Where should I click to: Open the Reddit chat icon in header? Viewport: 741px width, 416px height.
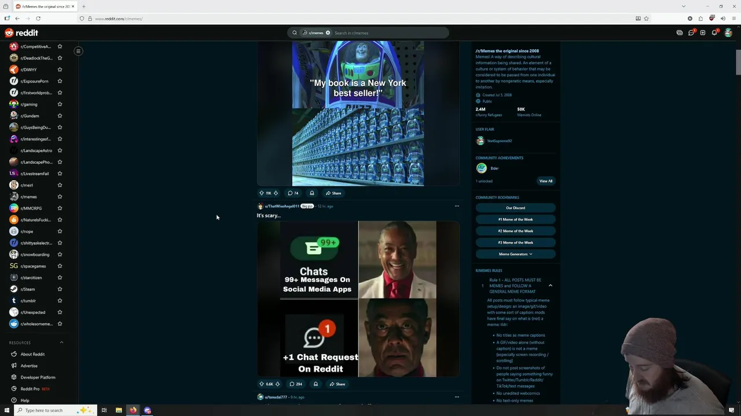pyautogui.click(x=691, y=33)
